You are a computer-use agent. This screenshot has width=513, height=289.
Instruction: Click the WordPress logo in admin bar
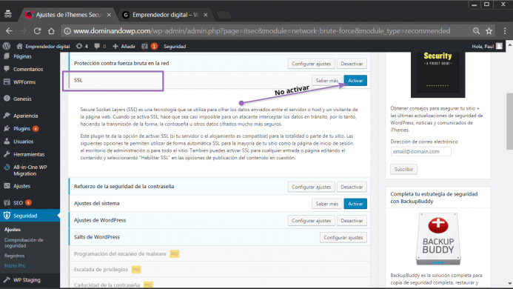6,46
